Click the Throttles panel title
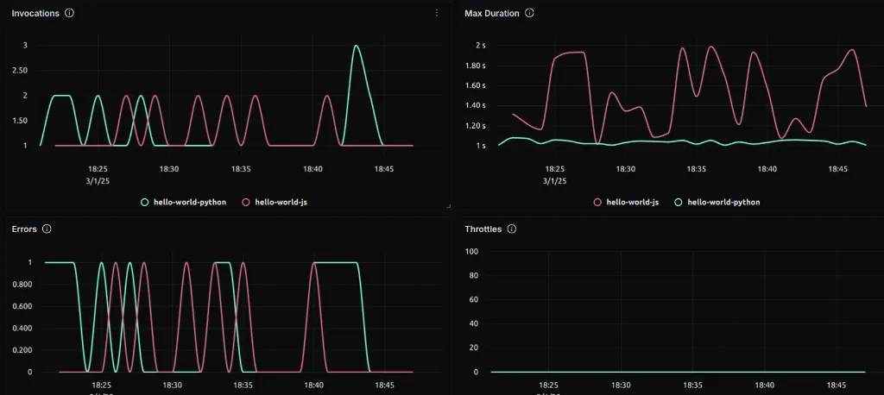Screen dimensions: 884x395 coord(483,229)
